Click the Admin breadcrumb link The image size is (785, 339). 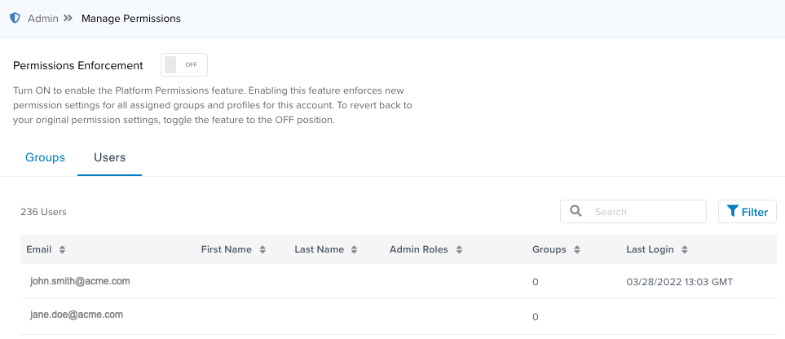pyautogui.click(x=43, y=18)
